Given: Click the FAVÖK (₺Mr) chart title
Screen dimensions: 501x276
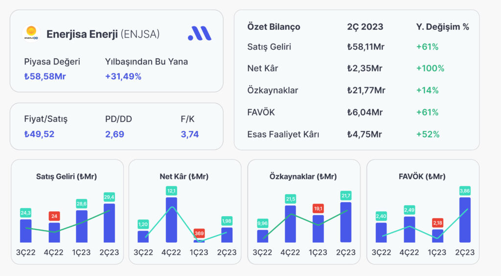Looking at the screenshot, I should pyautogui.click(x=422, y=176).
